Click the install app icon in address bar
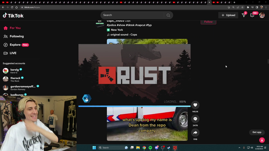The width and height of the screenshot is (269, 151). tap(229, 8)
